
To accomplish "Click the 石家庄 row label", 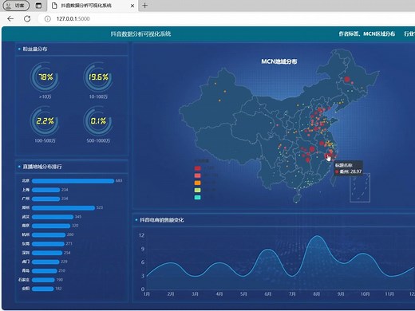I will click(x=24, y=280).
